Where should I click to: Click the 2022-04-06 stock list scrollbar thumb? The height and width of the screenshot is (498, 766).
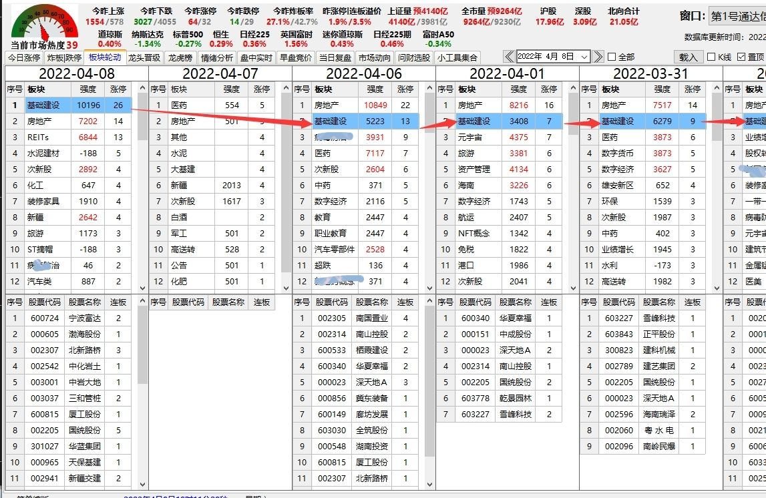(430, 383)
